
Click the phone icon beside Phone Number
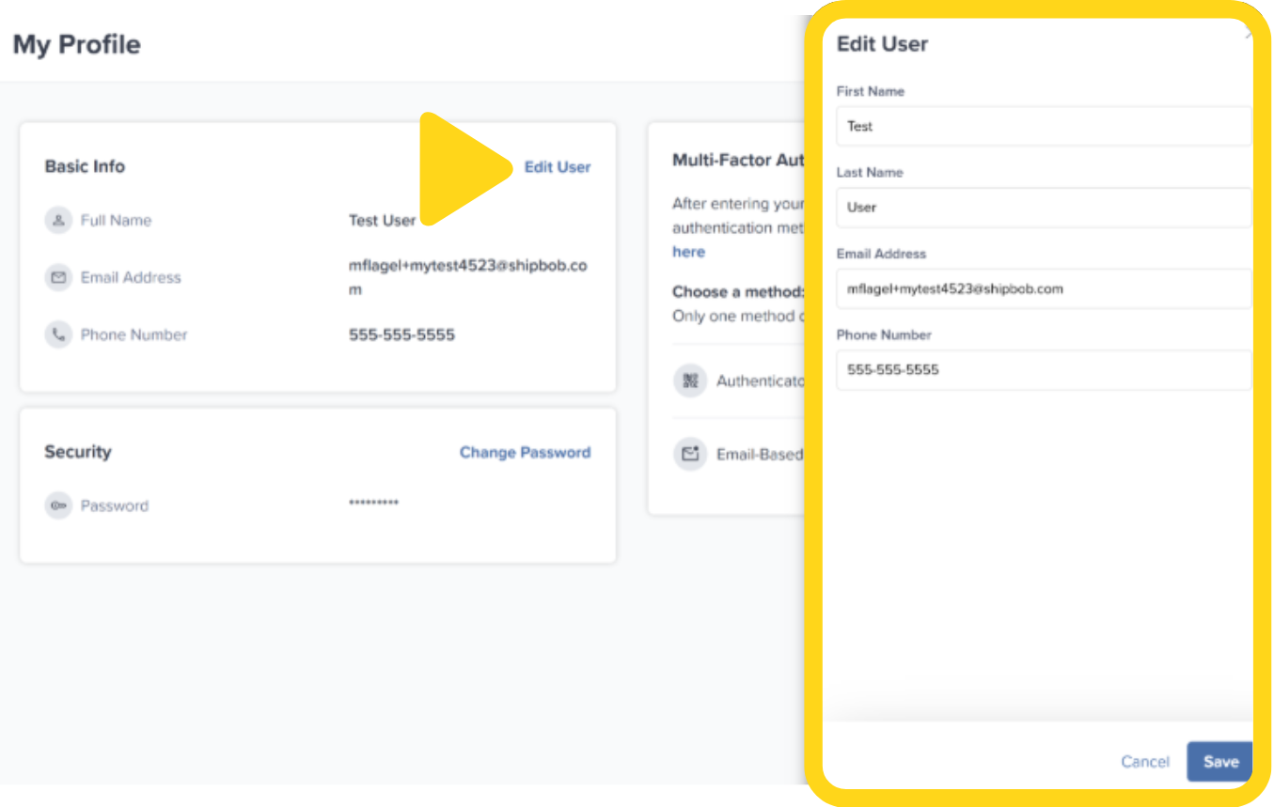pos(57,334)
